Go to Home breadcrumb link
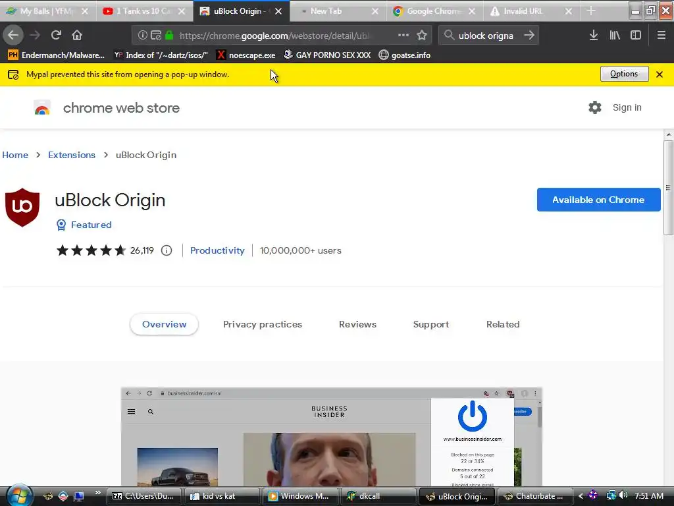 (x=15, y=155)
